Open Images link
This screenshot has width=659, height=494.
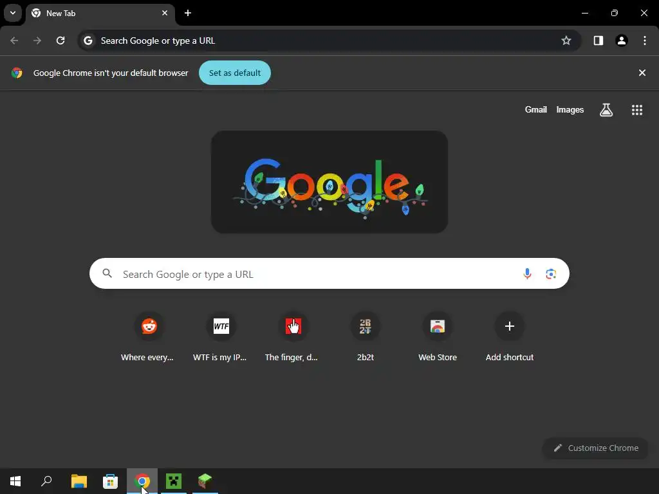pyautogui.click(x=570, y=109)
